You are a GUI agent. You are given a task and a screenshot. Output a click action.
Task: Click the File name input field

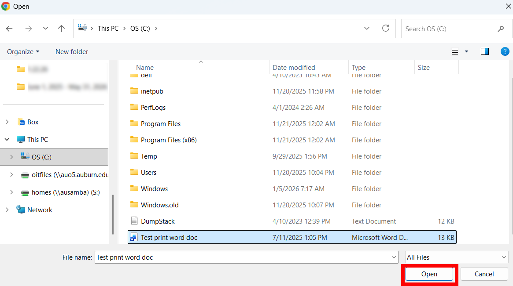click(246, 257)
